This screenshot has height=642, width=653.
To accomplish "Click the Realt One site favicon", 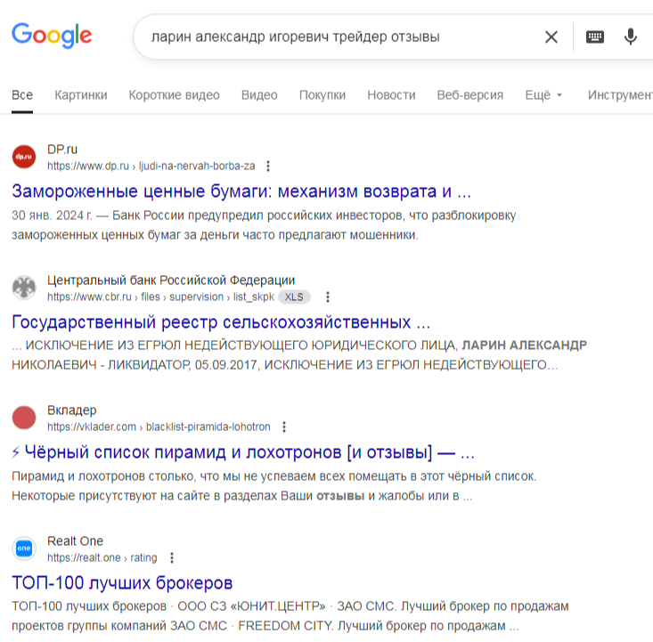I will (x=24, y=549).
